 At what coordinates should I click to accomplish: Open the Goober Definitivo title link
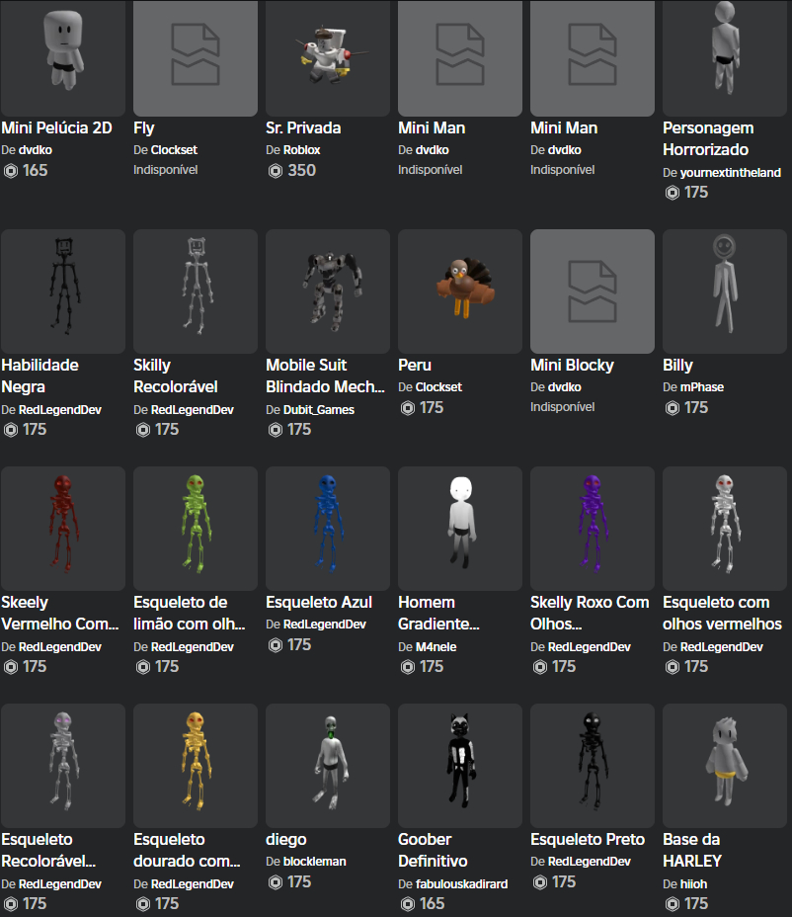click(x=433, y=851)
